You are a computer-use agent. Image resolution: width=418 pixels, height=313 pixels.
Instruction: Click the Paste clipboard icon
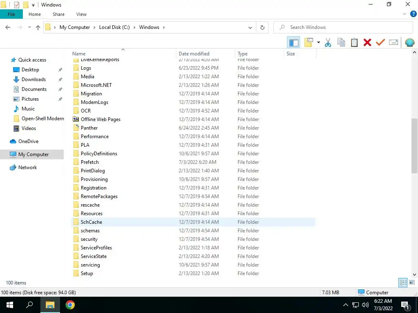(354, 42)
